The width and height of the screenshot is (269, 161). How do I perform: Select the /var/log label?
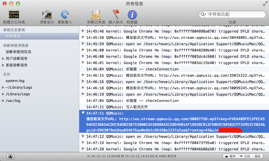click(x=13, y=101)
